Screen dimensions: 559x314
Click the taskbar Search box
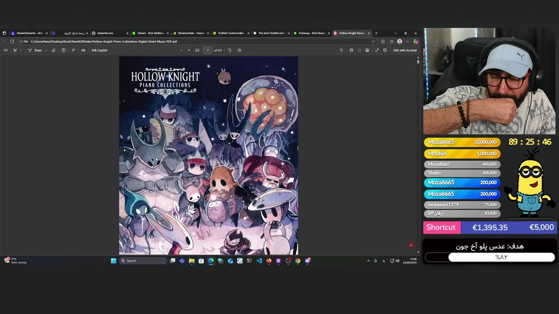[143, 261]
